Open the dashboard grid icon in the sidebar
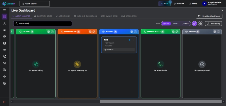 5,17
